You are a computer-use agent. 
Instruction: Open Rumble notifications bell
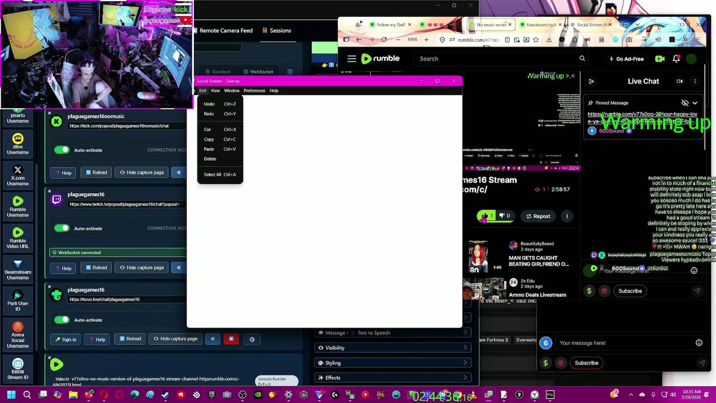coord(676,59)
